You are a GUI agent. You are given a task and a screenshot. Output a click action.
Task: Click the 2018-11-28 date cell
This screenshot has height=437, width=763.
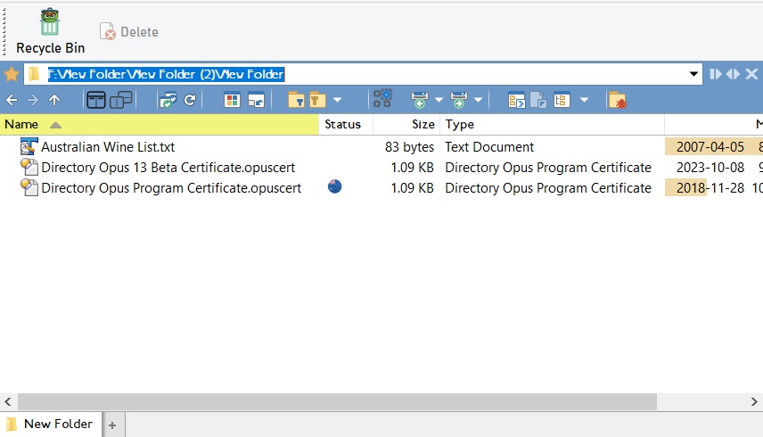(x=710, y=188)
